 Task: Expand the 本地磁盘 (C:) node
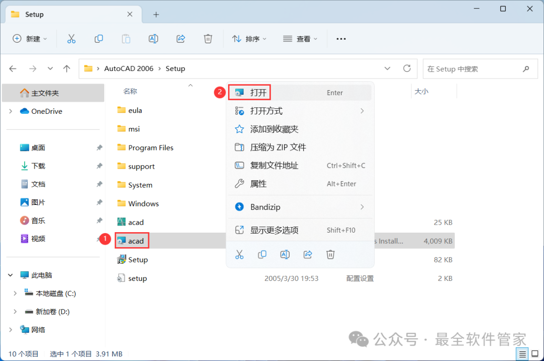pyautogui.click(x=15, y=294)
